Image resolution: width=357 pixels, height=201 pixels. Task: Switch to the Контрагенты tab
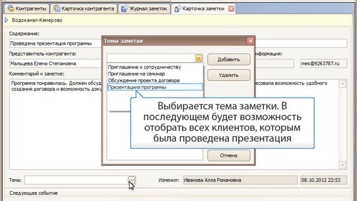click(x=27, y=9)
